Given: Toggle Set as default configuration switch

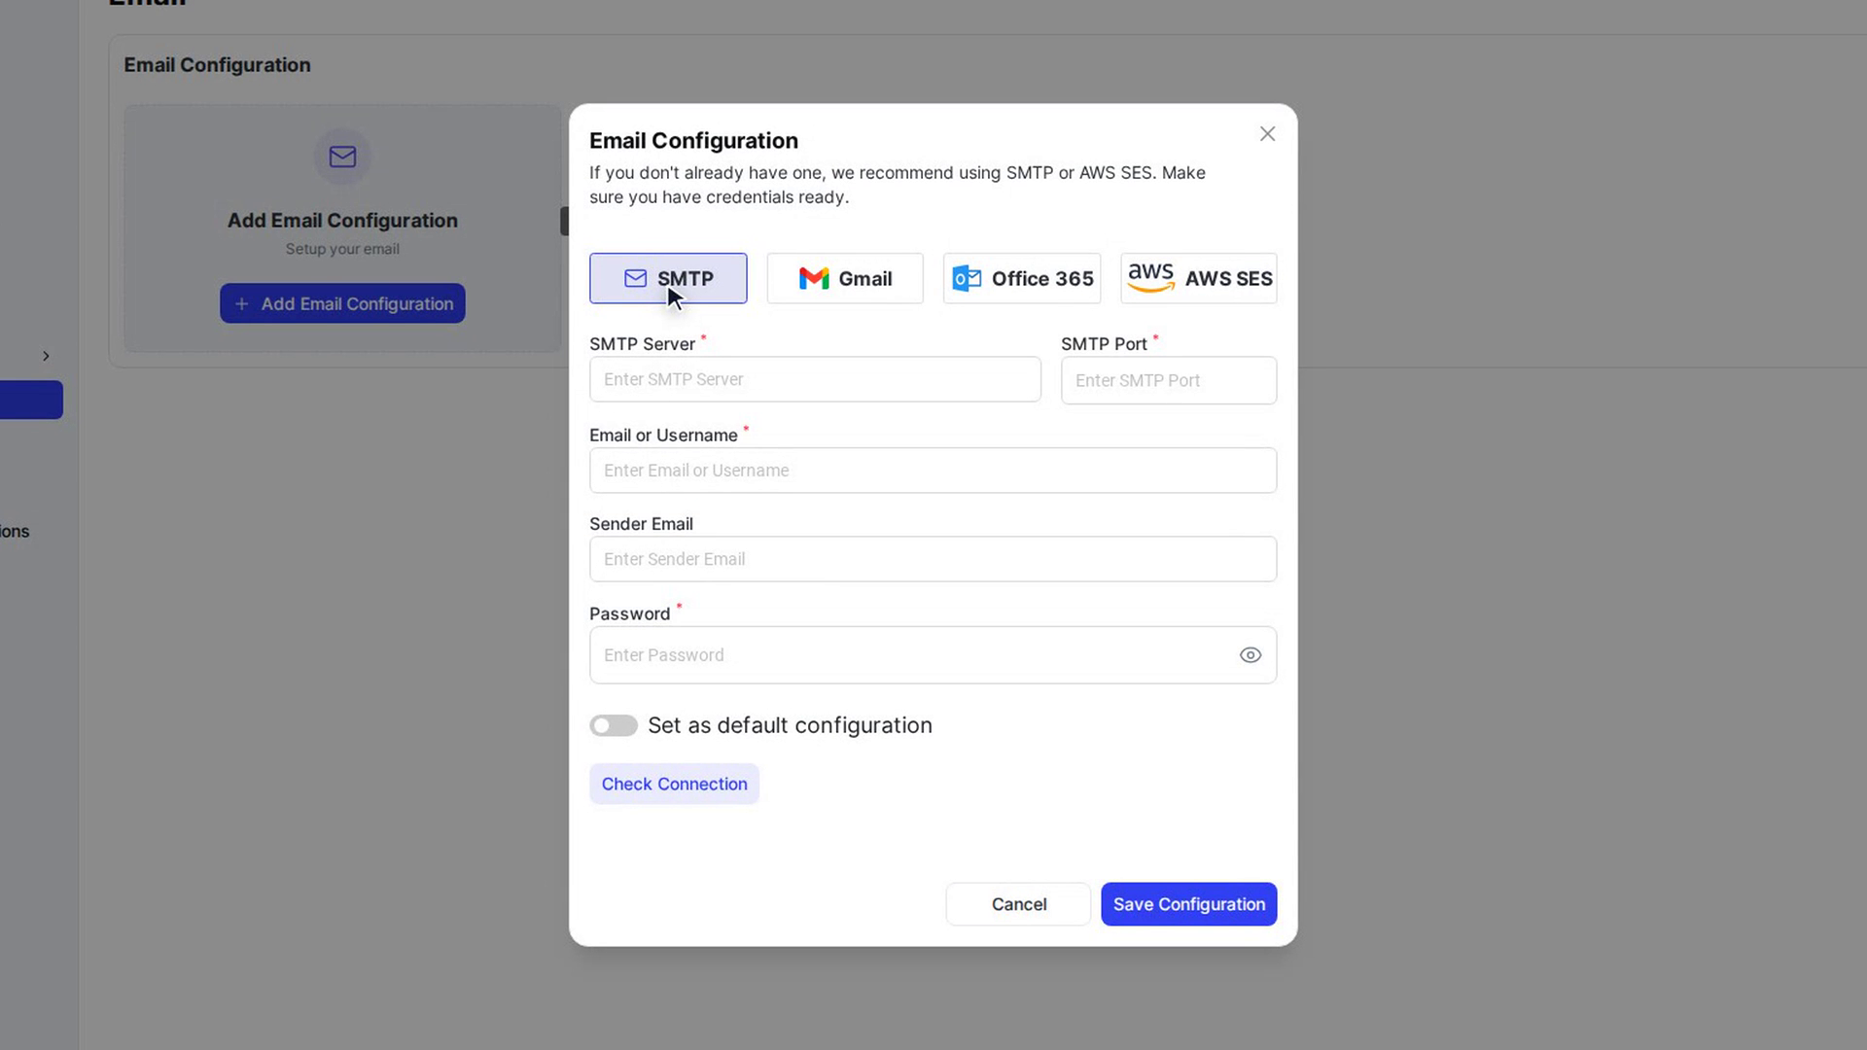Looking at the screenshot, I should (614, 725).
